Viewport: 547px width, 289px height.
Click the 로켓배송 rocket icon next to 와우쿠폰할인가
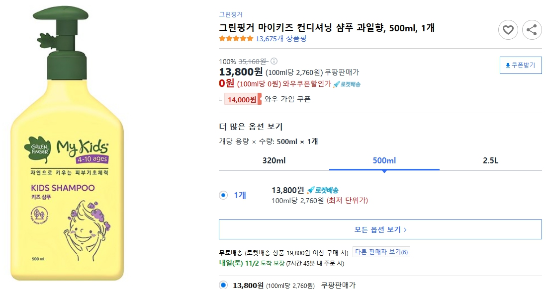tap(337, 83)
